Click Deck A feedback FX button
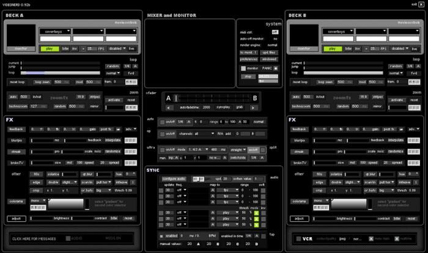 point(17,130)
